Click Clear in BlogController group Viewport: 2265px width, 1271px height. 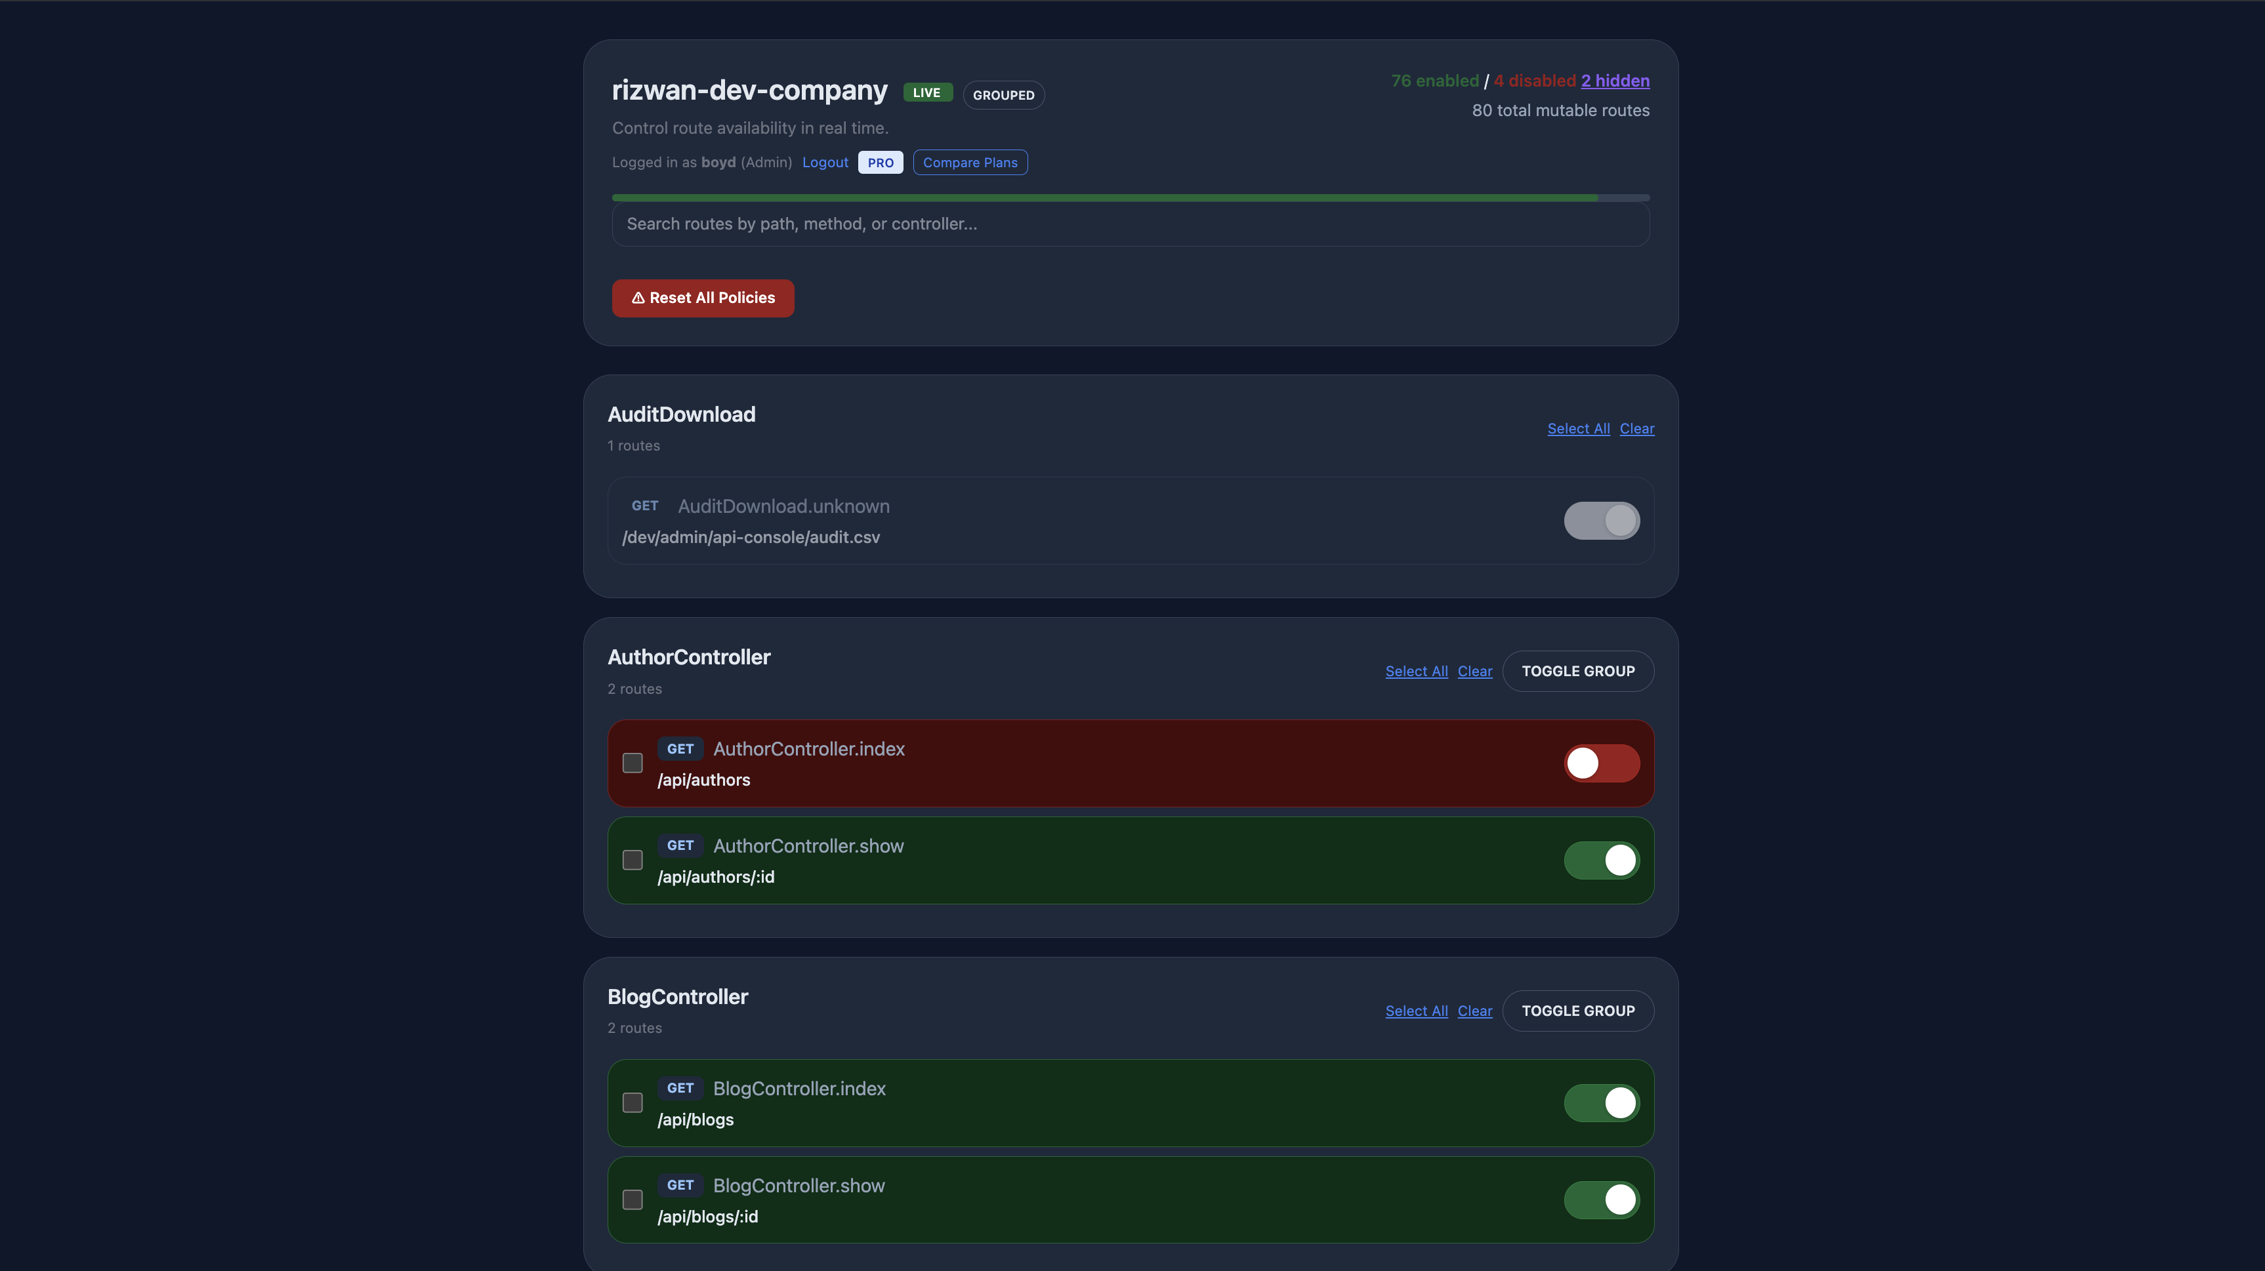[1474, 1011]
